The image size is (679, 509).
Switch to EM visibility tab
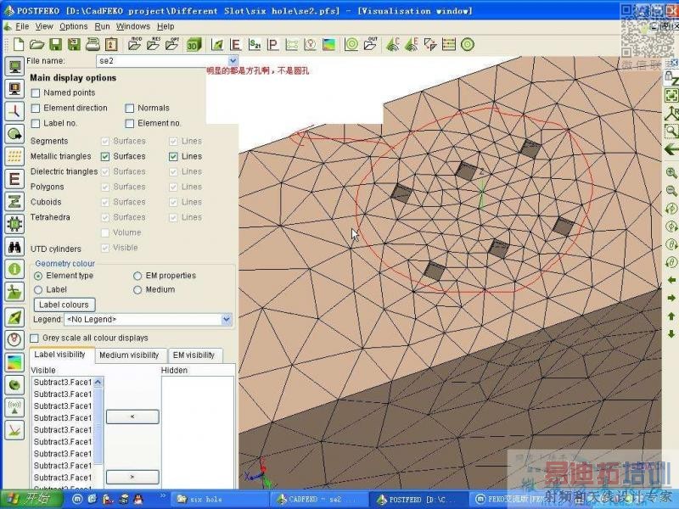point(194,355)
